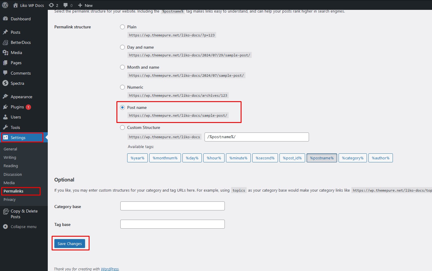Image resolution: width=432 pixels, height=271 pixels.
Task: Click the Optional section heading
Action: coord(64,180)
